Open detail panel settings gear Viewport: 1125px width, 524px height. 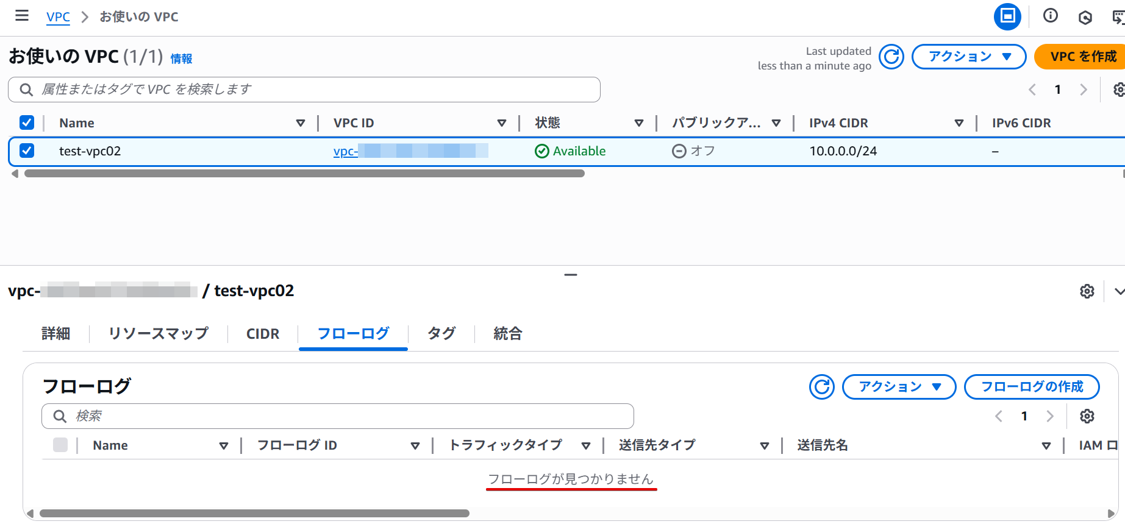(x=1087, y=291)
